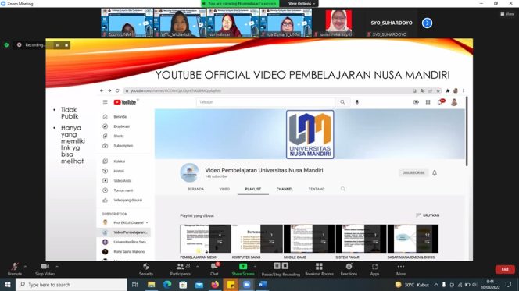Open View Options dropdown at top
This screenshot has height=291, width=519.
coord(301,4)
